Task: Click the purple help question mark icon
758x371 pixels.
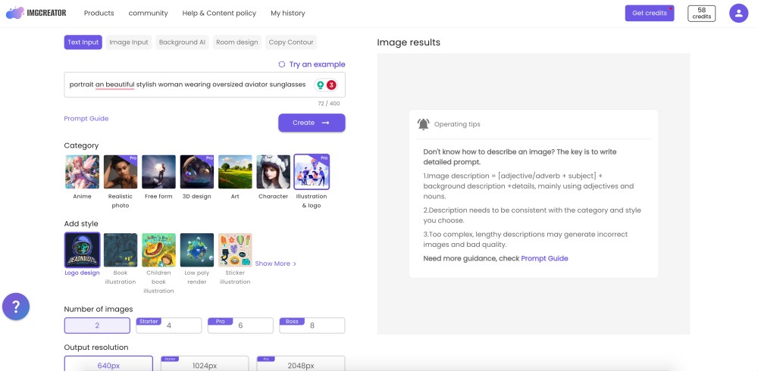Action: pos(16,307)
